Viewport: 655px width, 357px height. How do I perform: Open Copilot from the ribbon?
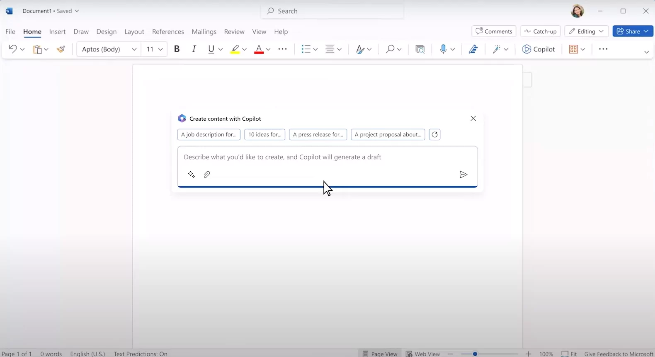pyautogui.click(x=539, y=49)
